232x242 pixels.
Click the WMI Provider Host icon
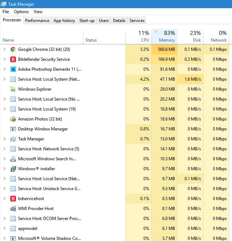tap(13, 209)
